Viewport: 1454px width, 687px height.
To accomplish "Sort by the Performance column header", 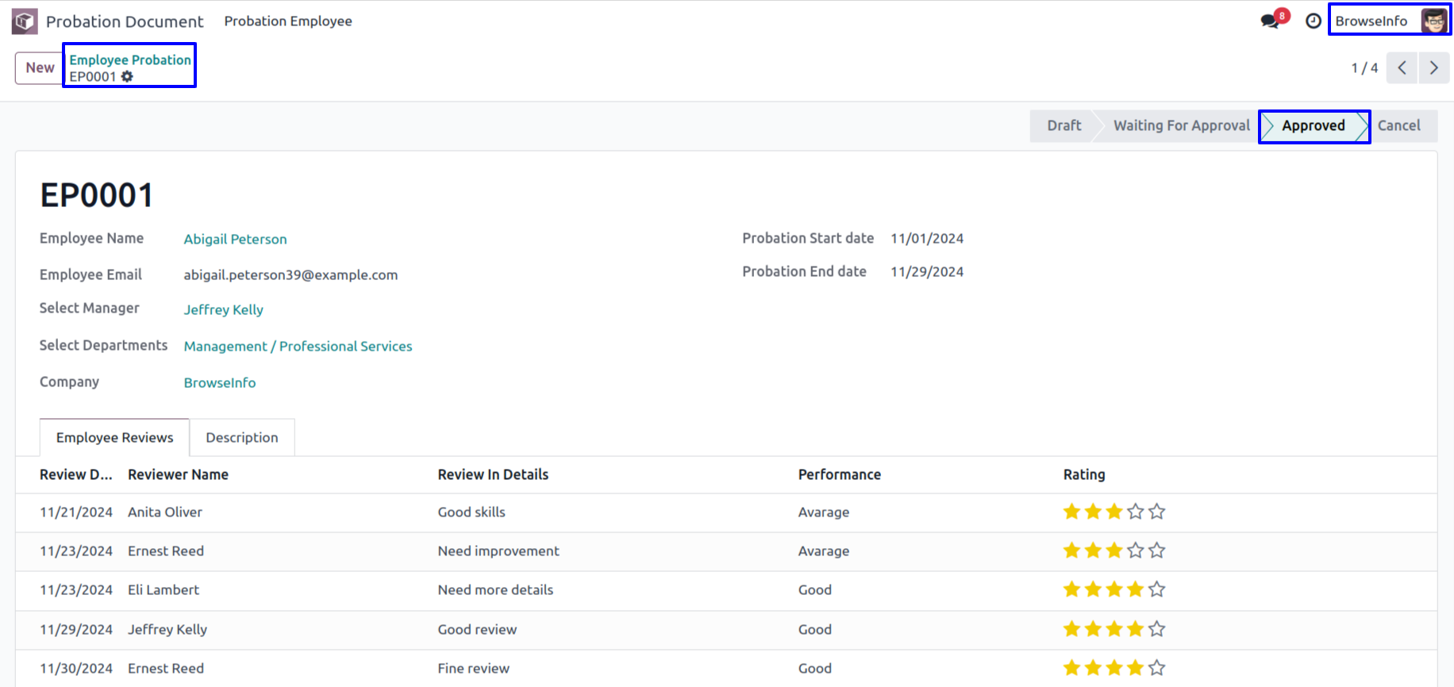I will [x=840, y=474].
